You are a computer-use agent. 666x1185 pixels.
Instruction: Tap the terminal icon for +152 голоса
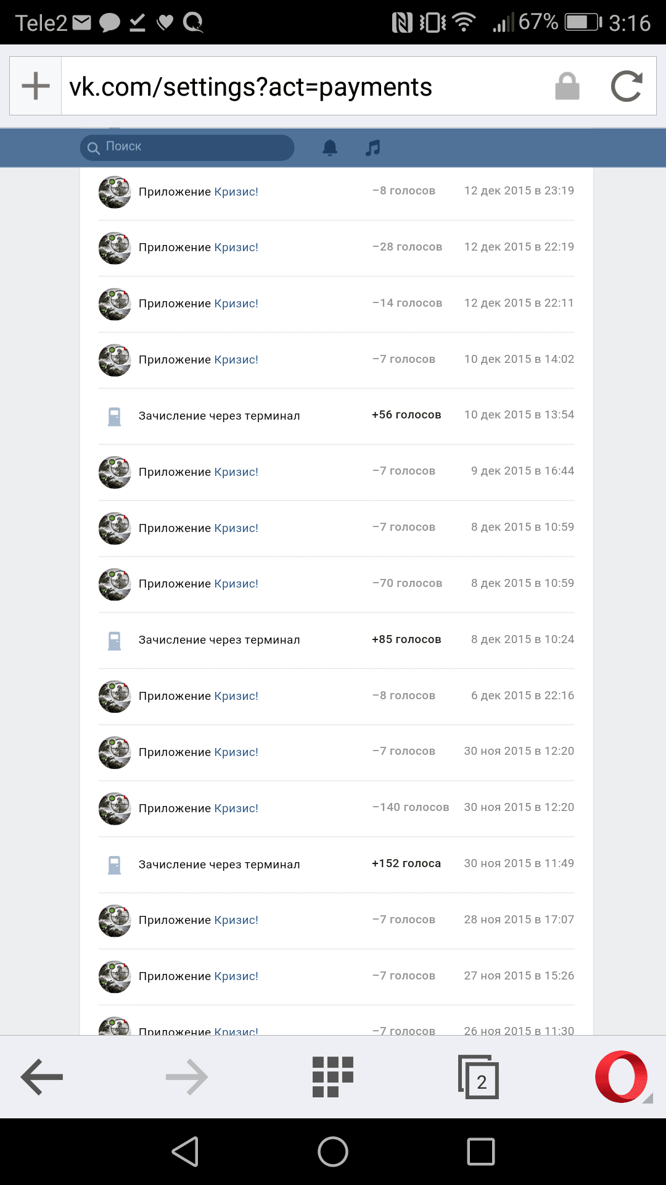pos(115,865)
